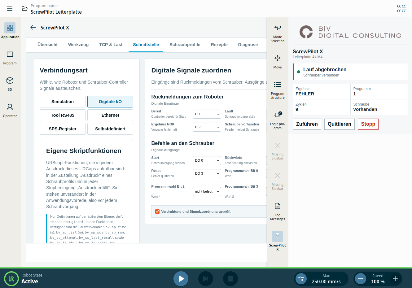Click the Lauf abgebrochen status text
Screen dimensions: 412x288
(325, 69)
